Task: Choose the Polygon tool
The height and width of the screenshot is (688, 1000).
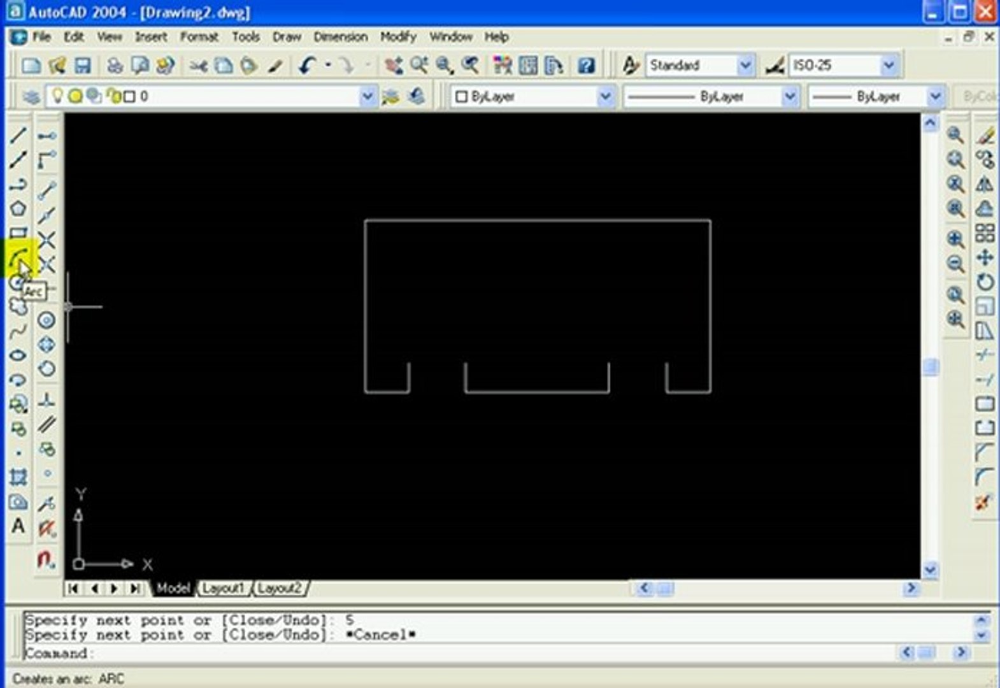Action: tap(18, 208)
